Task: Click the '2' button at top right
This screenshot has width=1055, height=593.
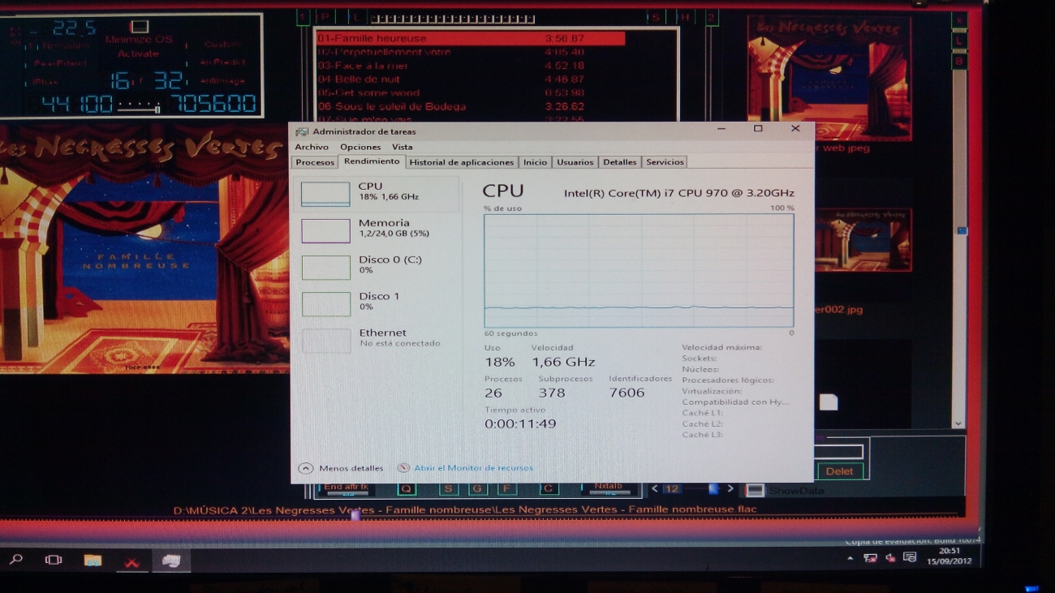Action: pyautogui.click(x=711, y=17)
